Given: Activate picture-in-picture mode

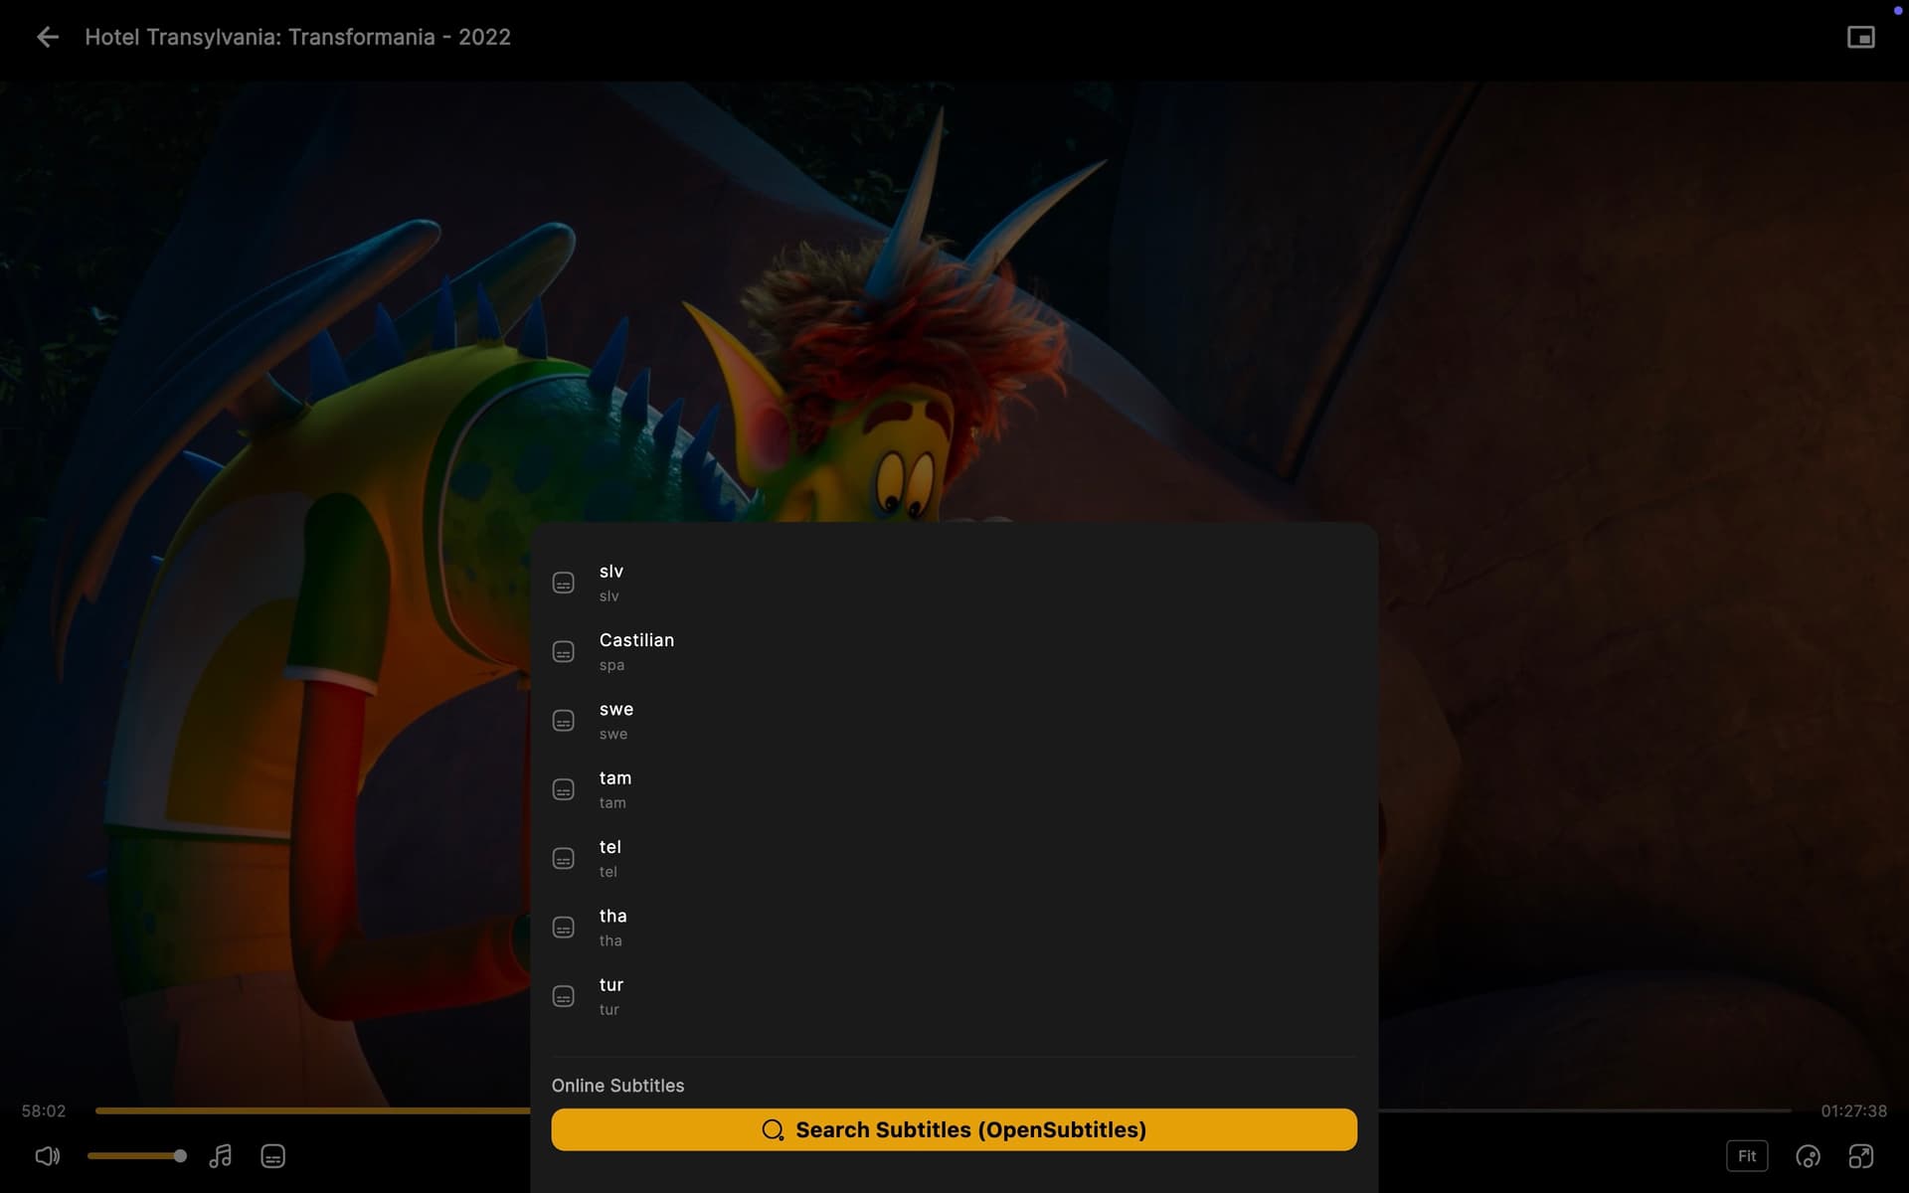Looking at the screenshot, I should coord(1861,36).
